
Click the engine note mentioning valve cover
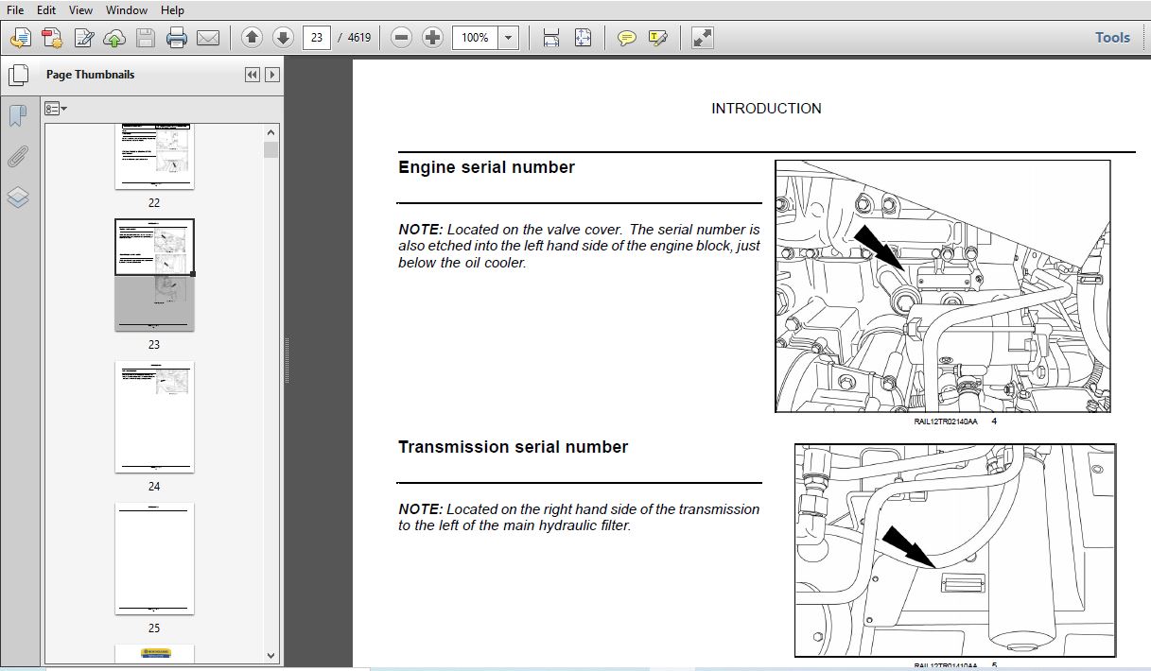pos(579,246)
